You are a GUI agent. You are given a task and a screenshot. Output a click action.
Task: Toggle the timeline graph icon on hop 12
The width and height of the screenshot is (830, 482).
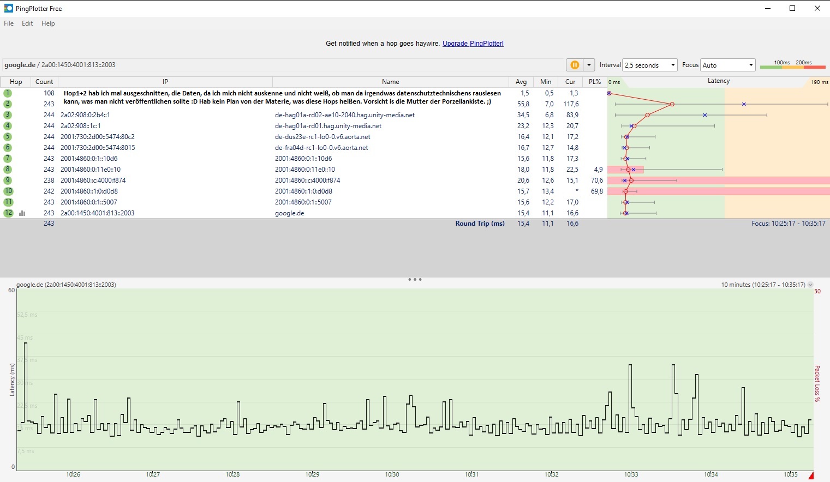pos(22,213)
